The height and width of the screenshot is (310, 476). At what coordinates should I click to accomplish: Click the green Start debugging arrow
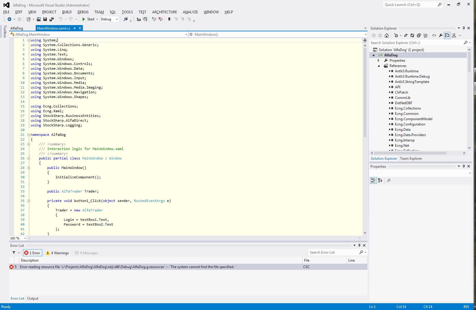pos(84,19)
